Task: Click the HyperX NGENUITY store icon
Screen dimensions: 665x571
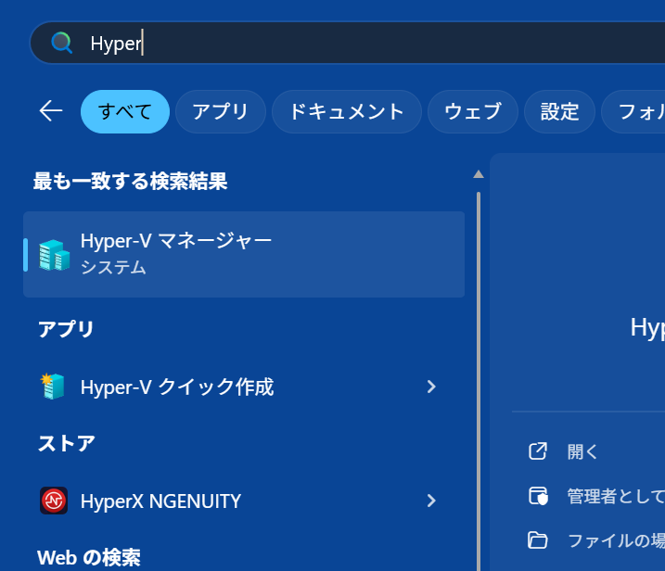Action: (x=54, y=501)
